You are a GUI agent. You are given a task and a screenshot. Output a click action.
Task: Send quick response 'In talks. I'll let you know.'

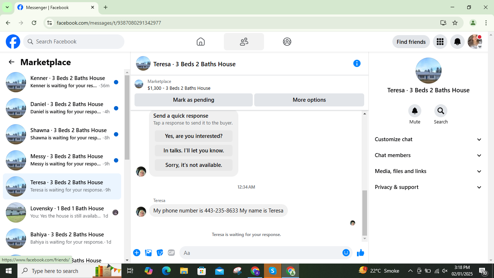coord(193,151)
